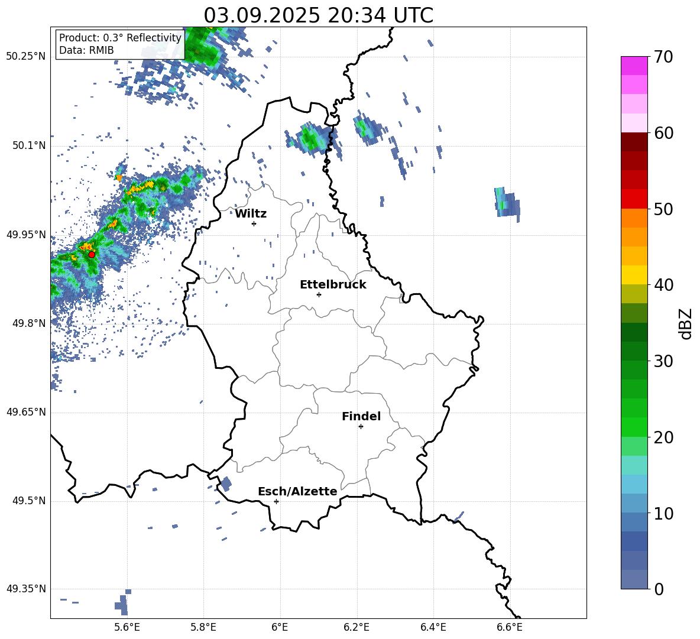This screenshot has width=700, height=639.
Task: Click the red station marker dot
Action: click(92, 254)
